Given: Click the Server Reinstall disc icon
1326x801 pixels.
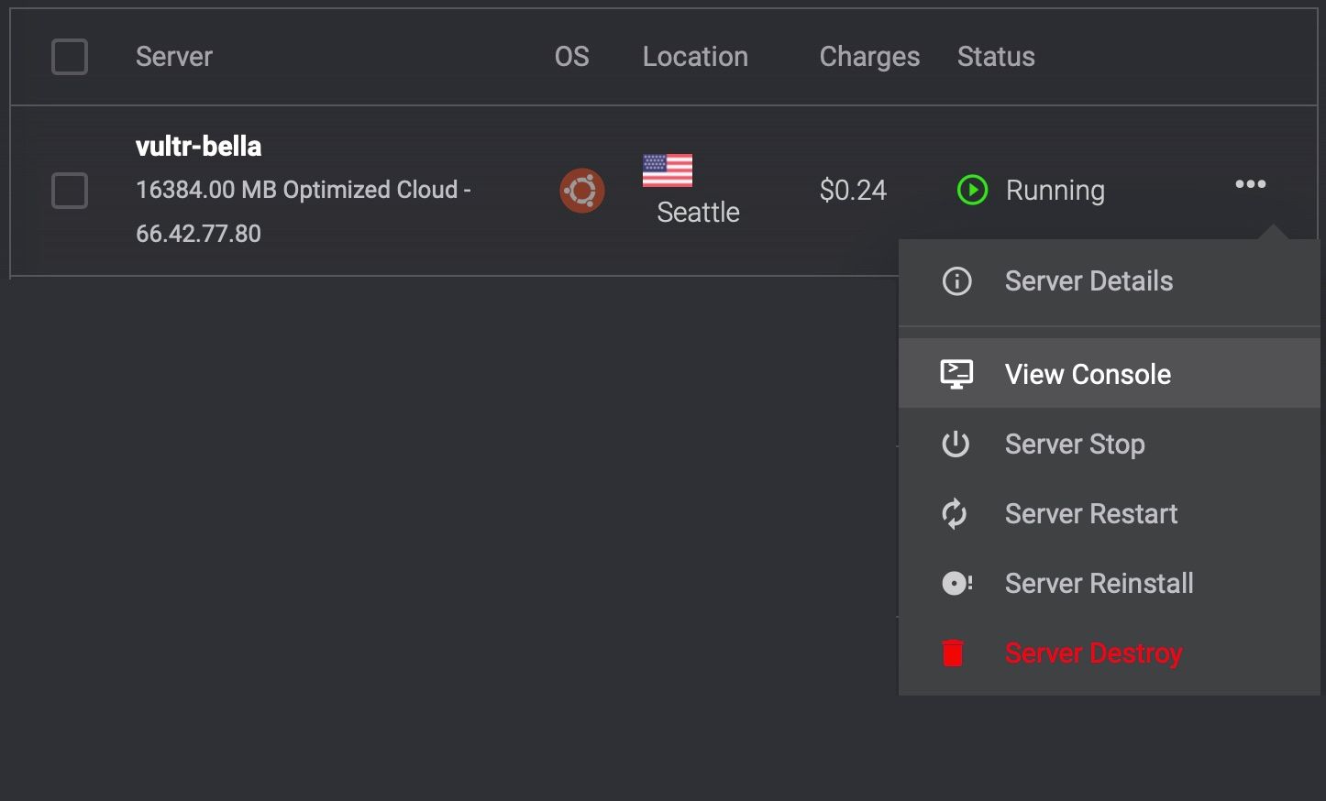Looking at the screenshot, I should pyautogui.click(x=956, y=584).
